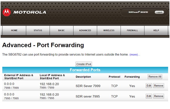This screenshot has width=170, height=109.
Task: Click the Forwarded Ports table header
Action: pyautogui.click(x=85, y=70)
